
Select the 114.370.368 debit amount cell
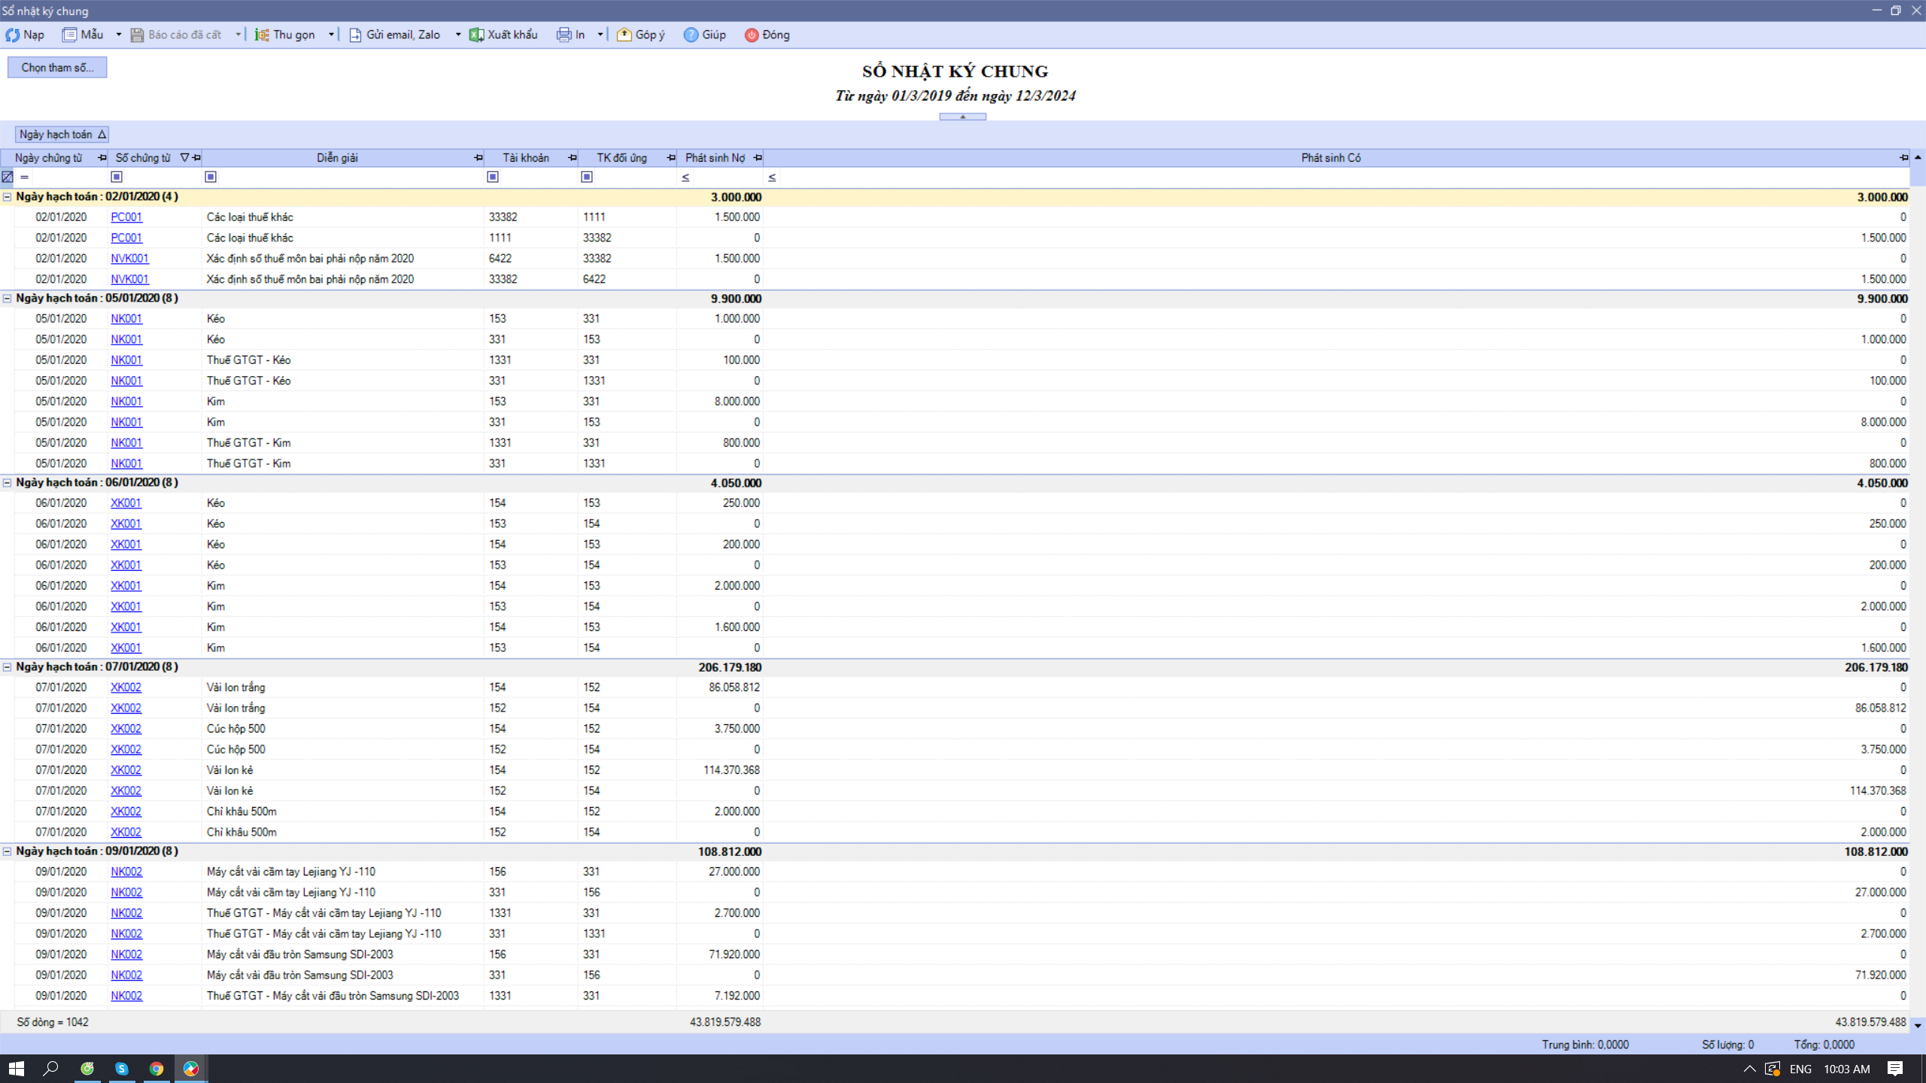[x=720, y=770]
